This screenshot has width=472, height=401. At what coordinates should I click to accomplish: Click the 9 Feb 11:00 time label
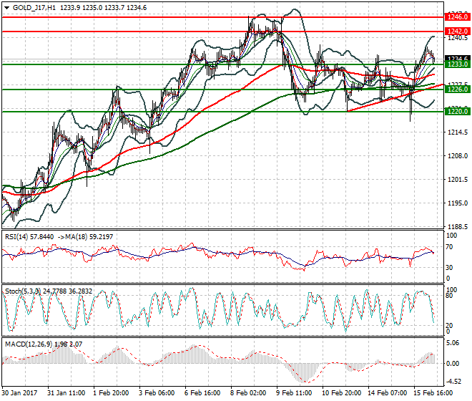(x=295, y=393)
